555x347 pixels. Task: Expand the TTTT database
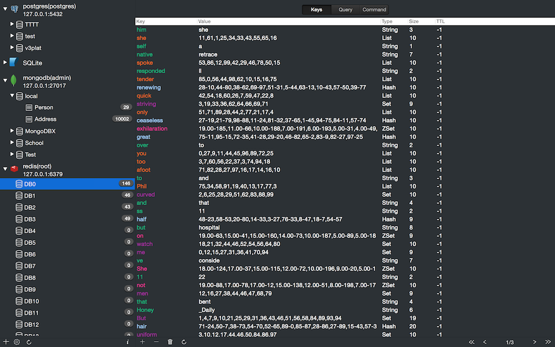coord(12,24)
